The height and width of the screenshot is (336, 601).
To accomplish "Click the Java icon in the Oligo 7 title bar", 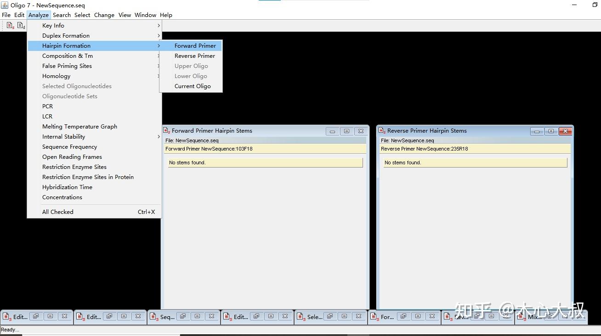I will 5,5.
